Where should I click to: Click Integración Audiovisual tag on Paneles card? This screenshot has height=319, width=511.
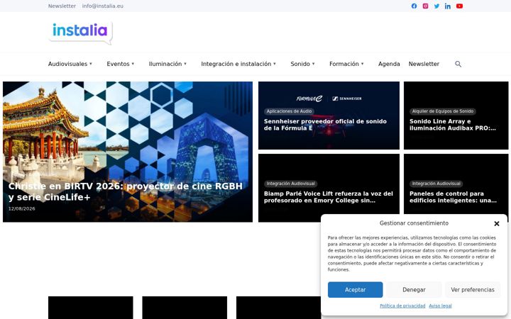coord(436,184)
